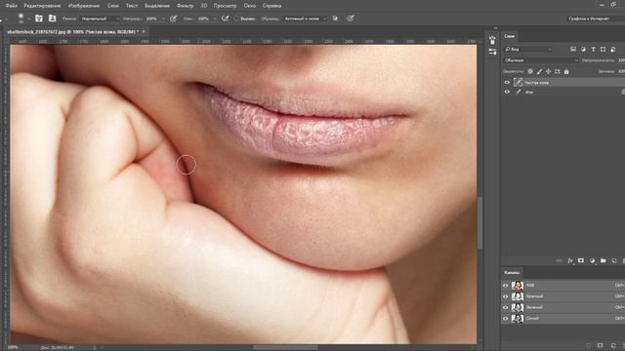Save selection as channel icon in Channels panel
625x351 pixels.
[x=601, y=345]
